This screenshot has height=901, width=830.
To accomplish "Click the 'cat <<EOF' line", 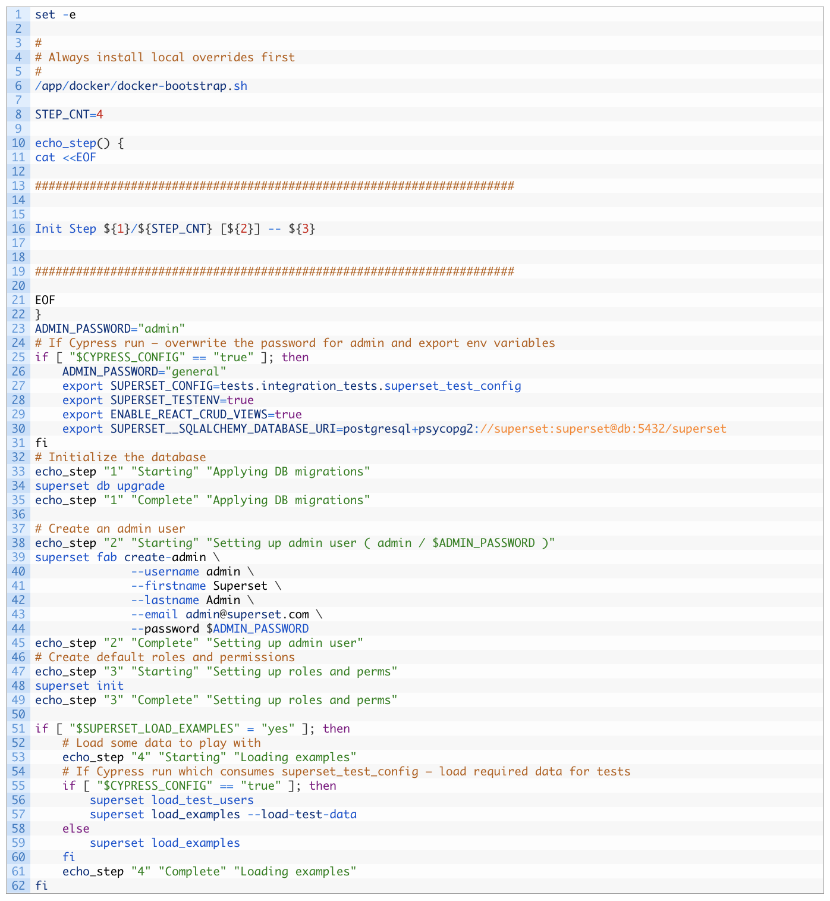I will point(65,157).
